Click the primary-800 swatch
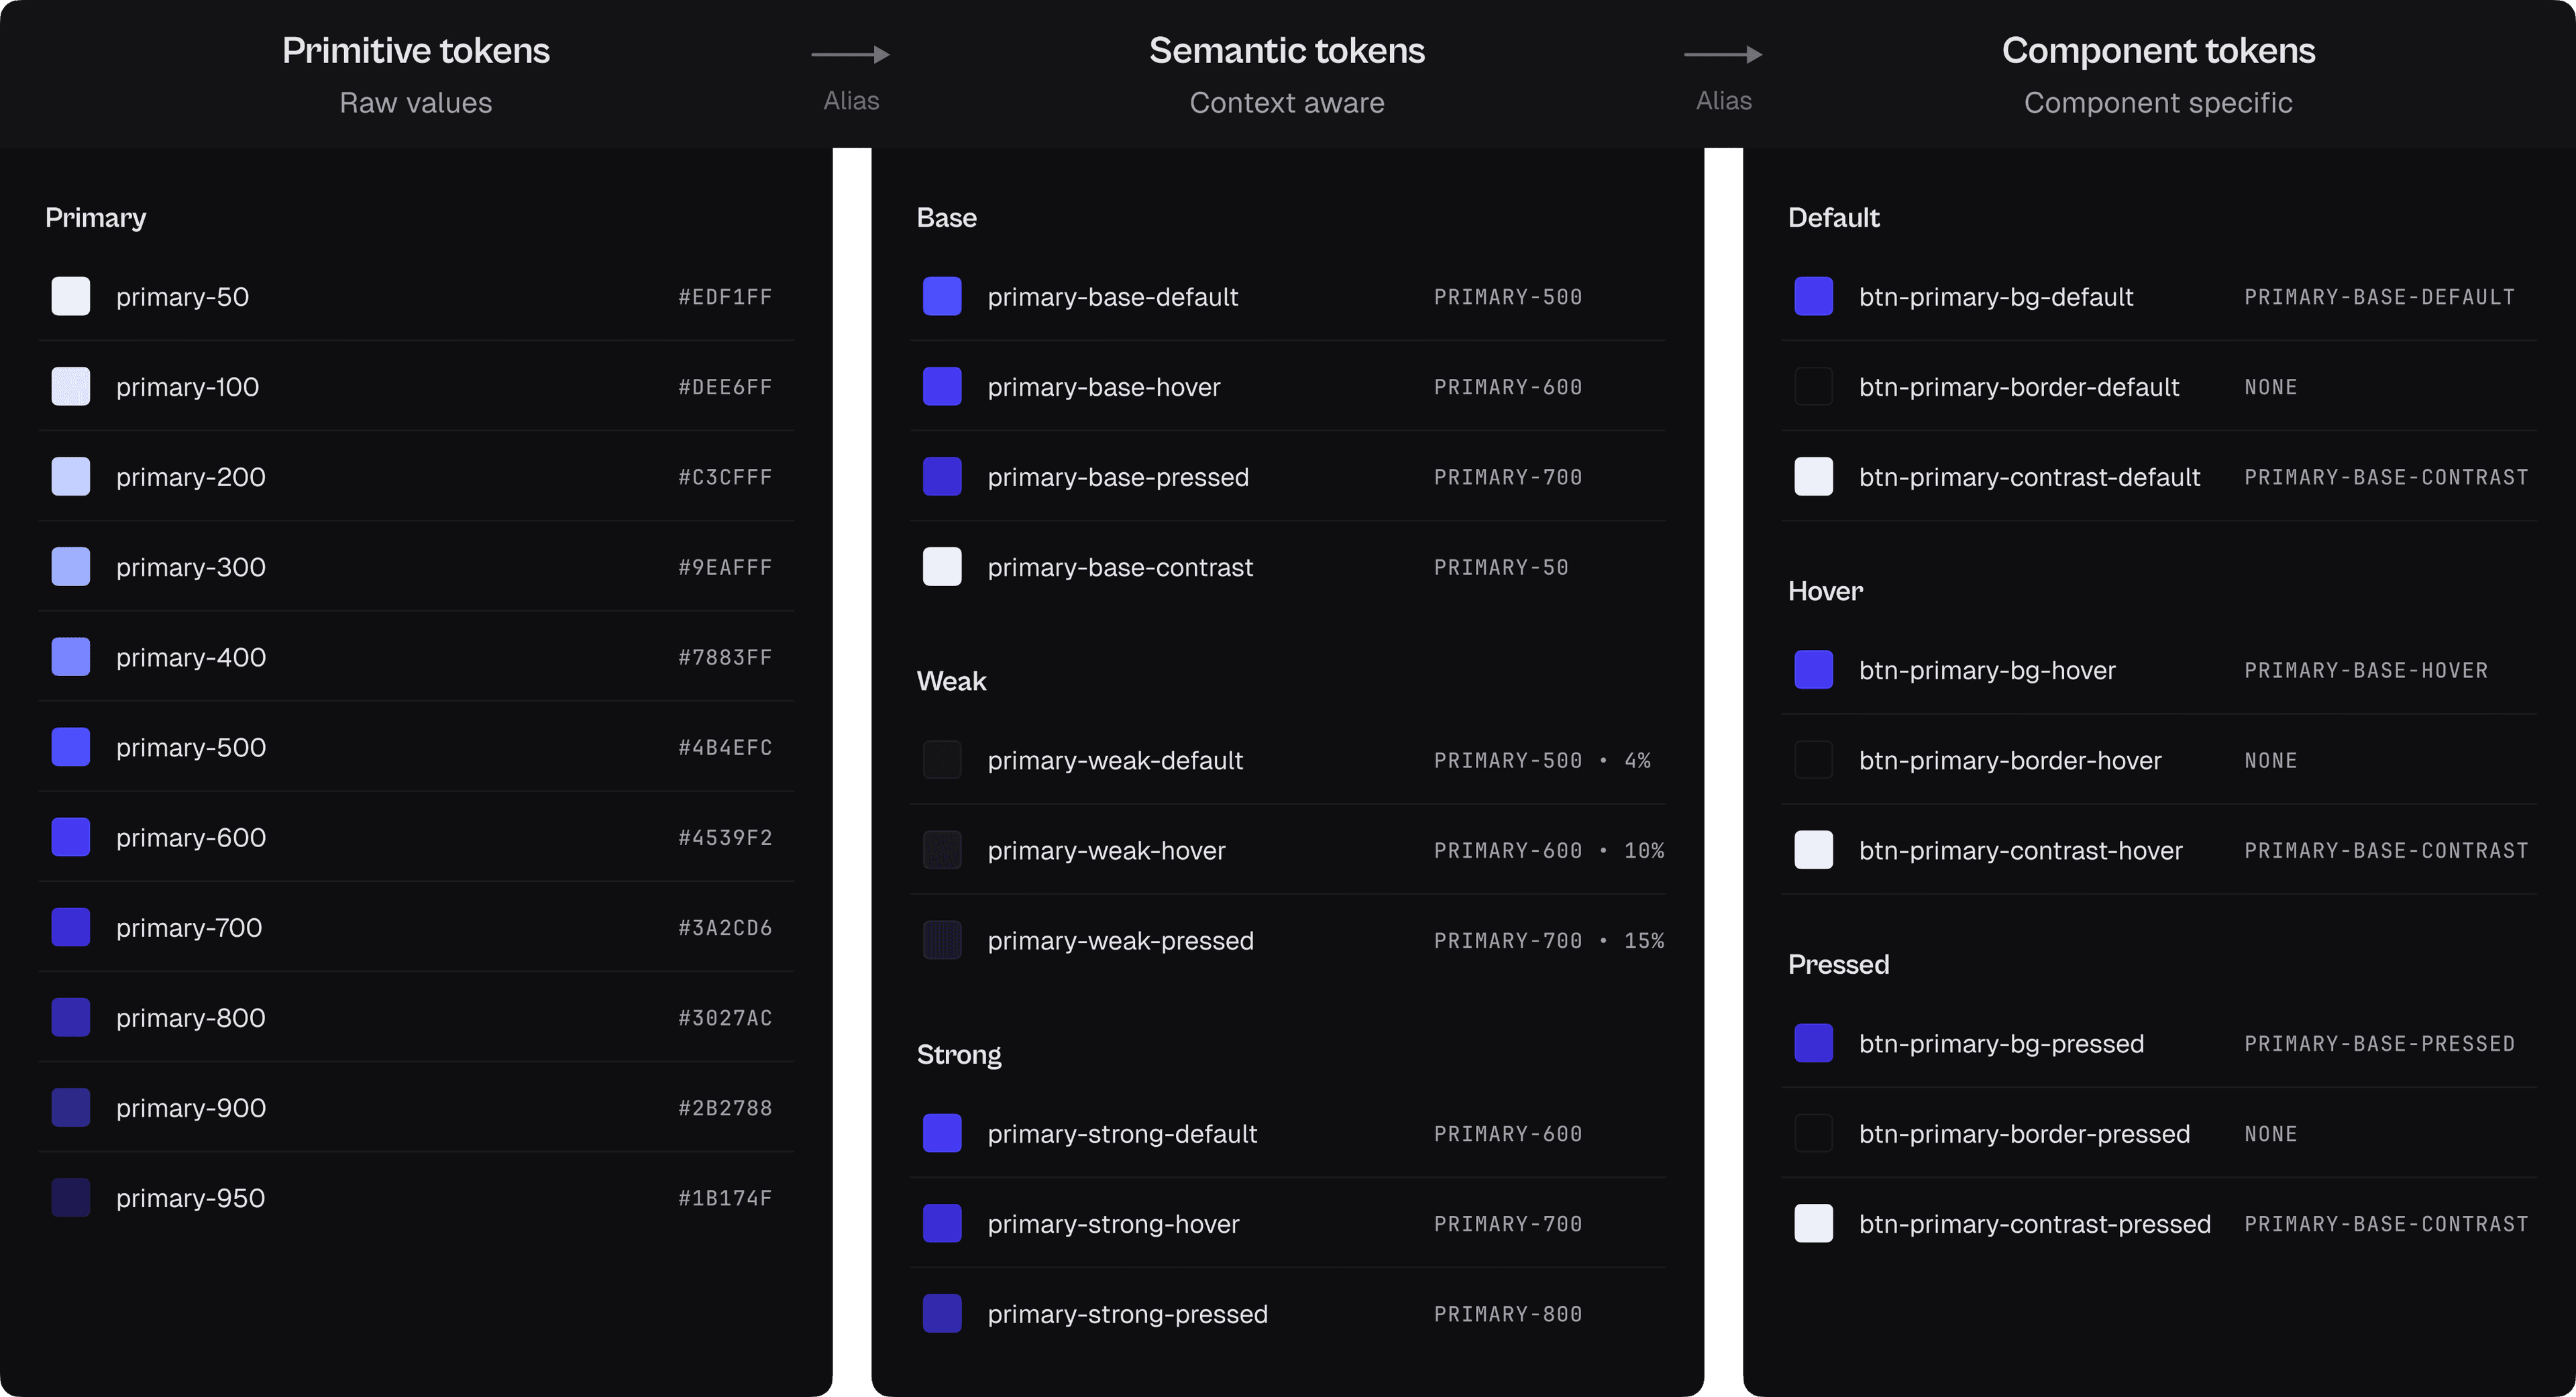The width and height of the screenshot is (2576, 1397). coord(71,1017)
